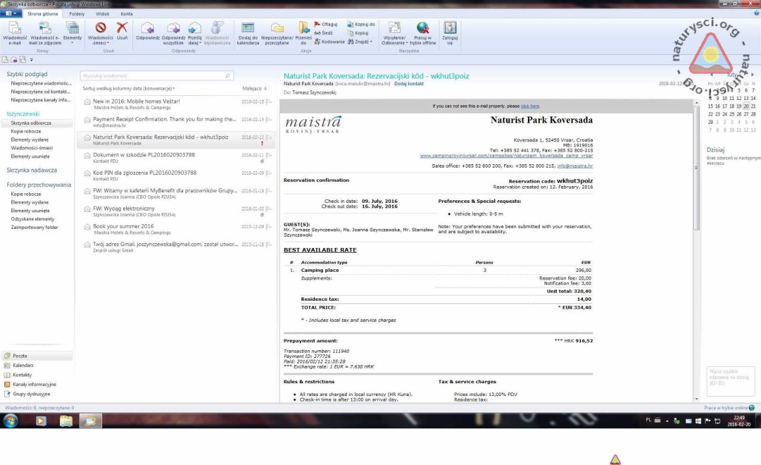Click Pracuj w trybie offline icon
Image resolution: width=761 pixels, height=465 pixels.
click(x=423, y=33)
